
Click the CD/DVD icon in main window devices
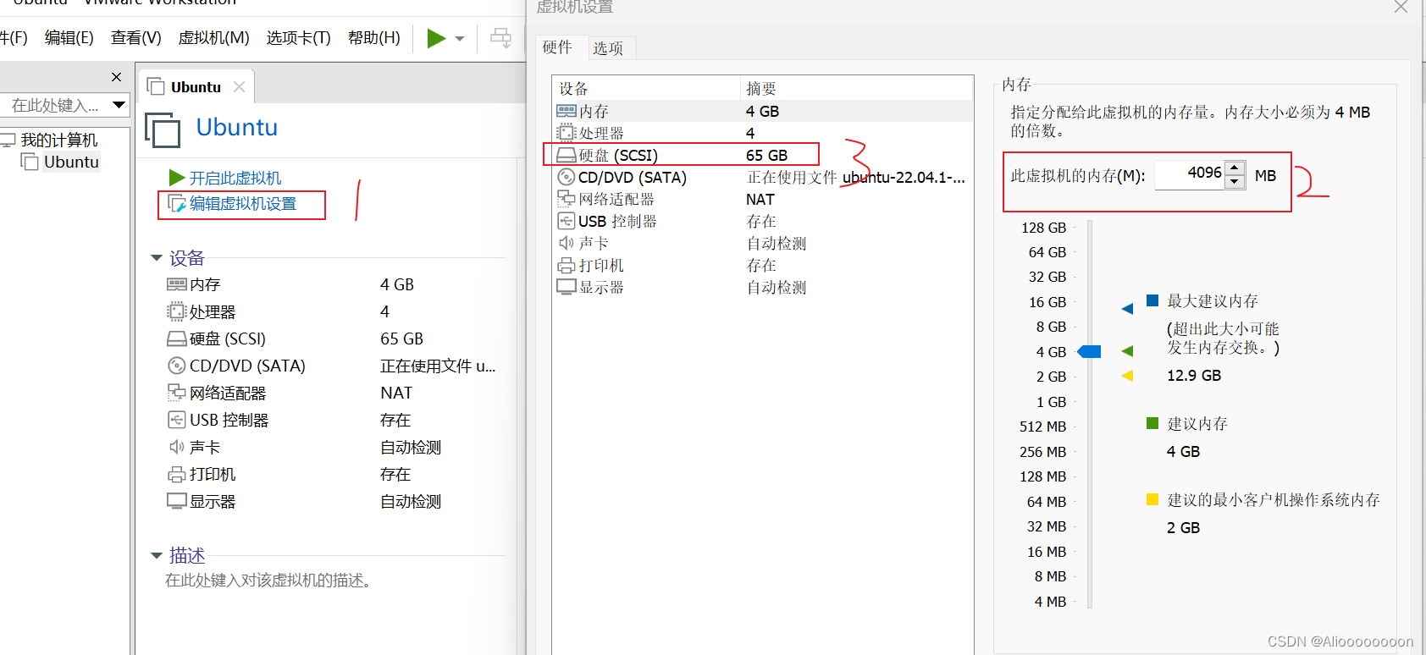(176, 366)
